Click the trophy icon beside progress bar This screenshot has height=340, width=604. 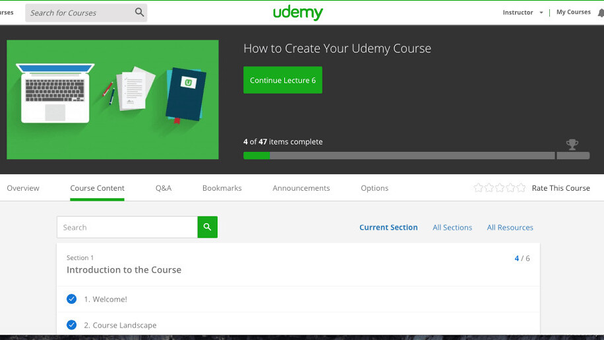click(x=572, y=144)
